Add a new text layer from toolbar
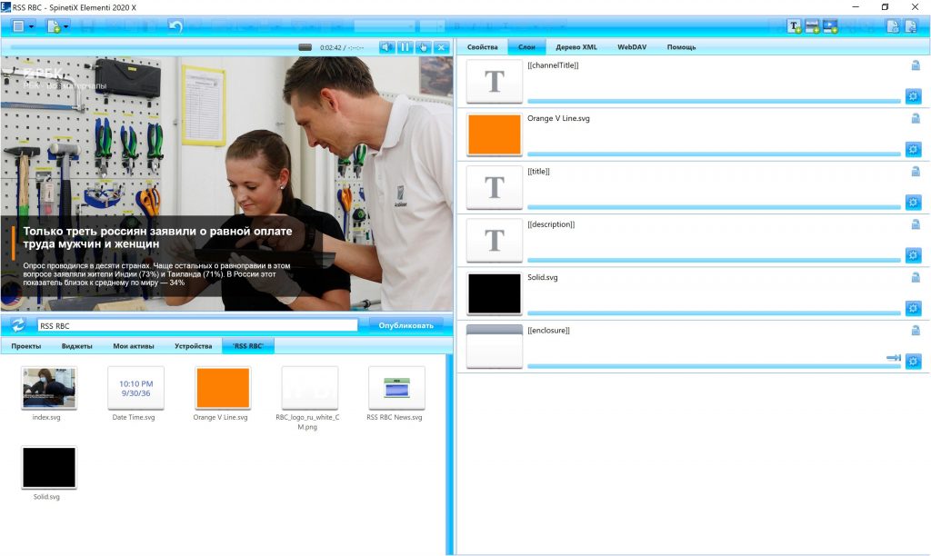The width and height of the screenshot is (931, 556). pyautogui.click(x=794, y=26)
